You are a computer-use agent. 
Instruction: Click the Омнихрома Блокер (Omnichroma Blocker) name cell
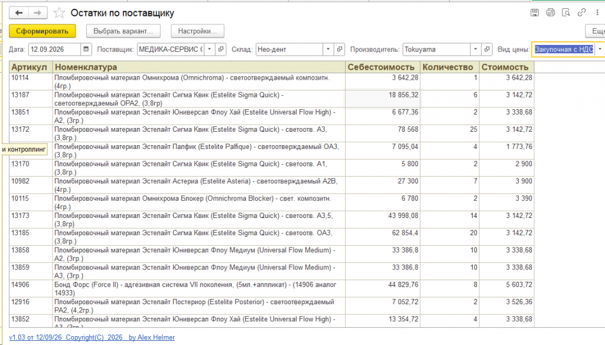(199, 203)
